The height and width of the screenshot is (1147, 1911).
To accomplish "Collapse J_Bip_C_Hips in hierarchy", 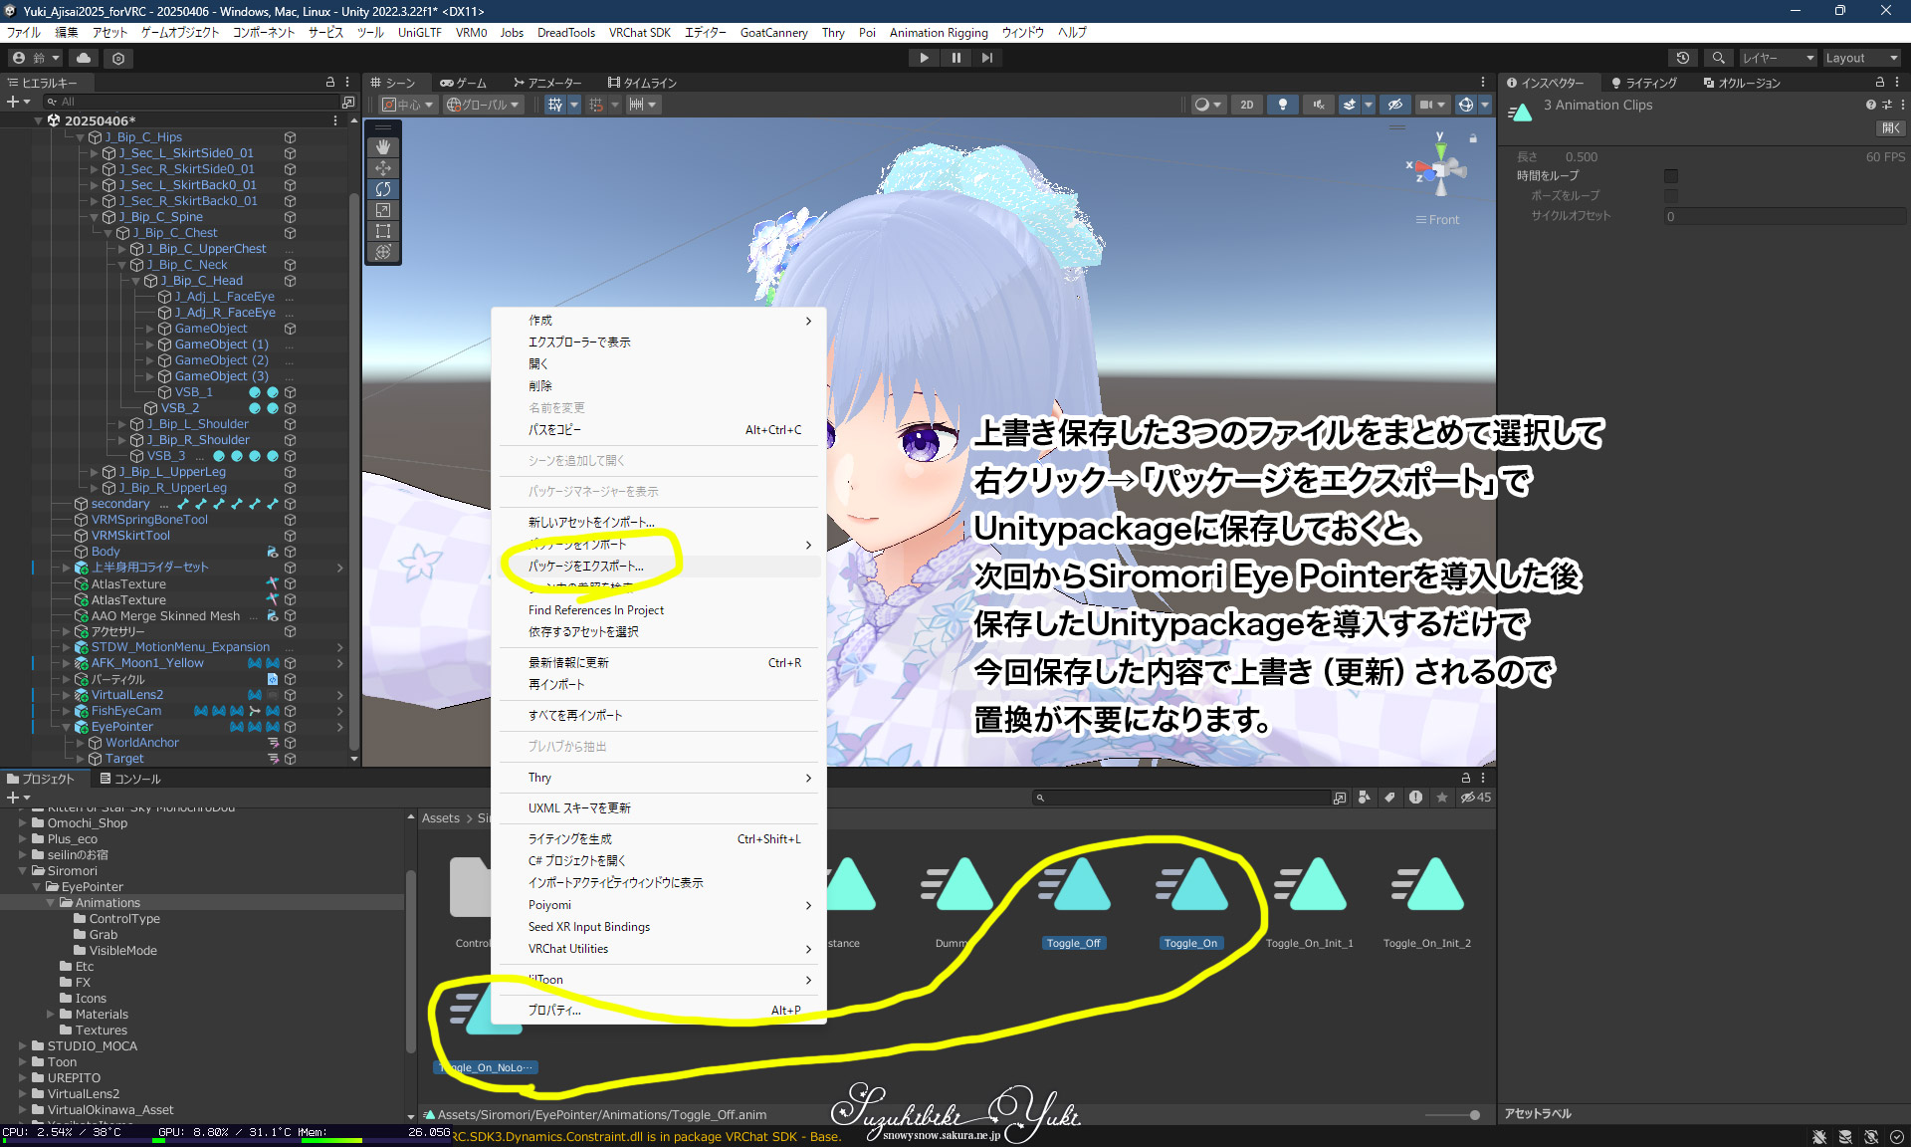I will (81, 137).
